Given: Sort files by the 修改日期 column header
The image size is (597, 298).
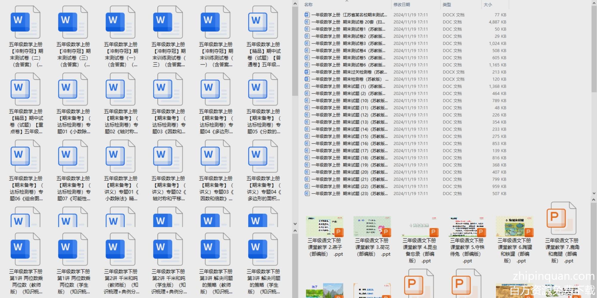Looking at the screenshot, I should tap(401, 5).
